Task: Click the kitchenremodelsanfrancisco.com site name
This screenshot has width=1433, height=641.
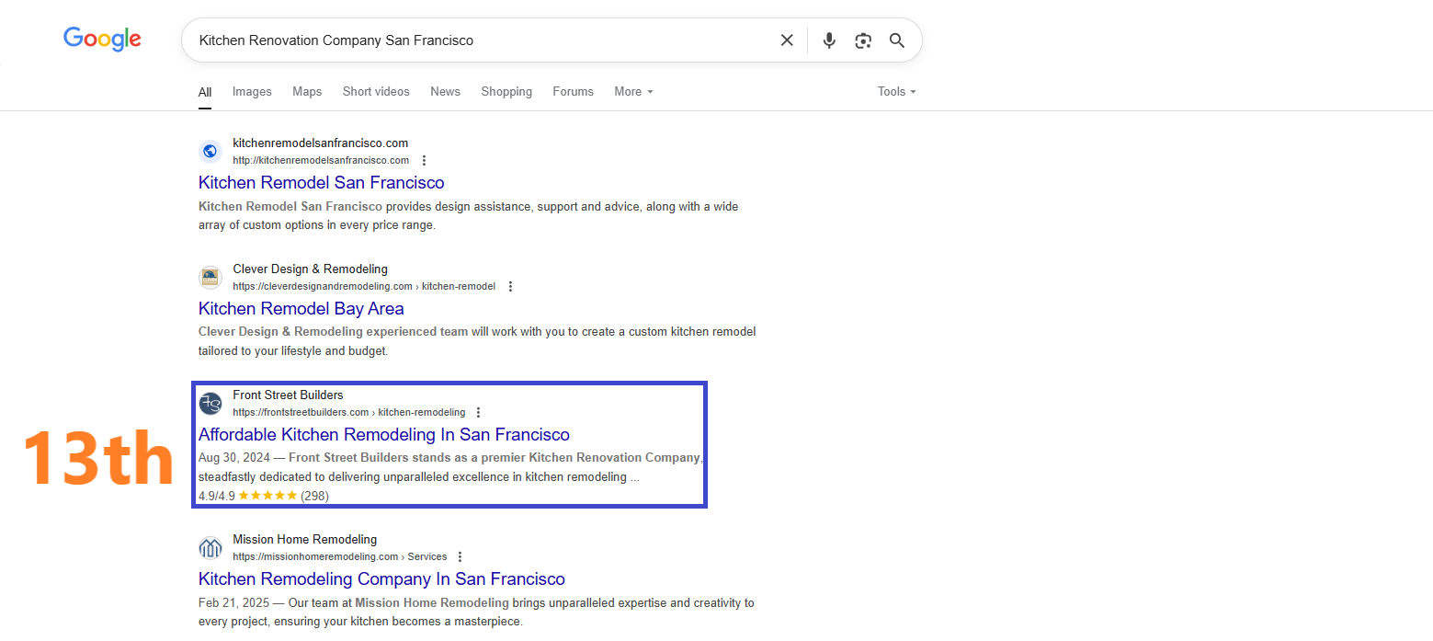Action: pyautogui.click(x=321, y=143)
